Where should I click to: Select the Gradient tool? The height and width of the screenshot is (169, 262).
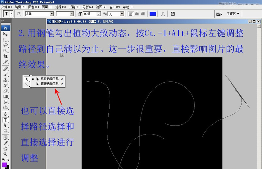click(5, 96)
